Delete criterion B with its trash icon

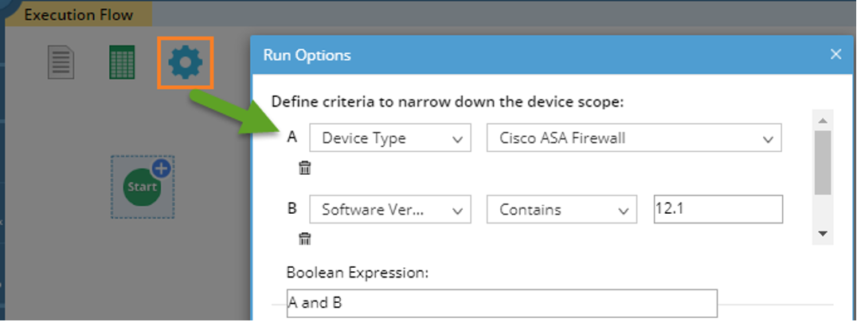[304, 239]
